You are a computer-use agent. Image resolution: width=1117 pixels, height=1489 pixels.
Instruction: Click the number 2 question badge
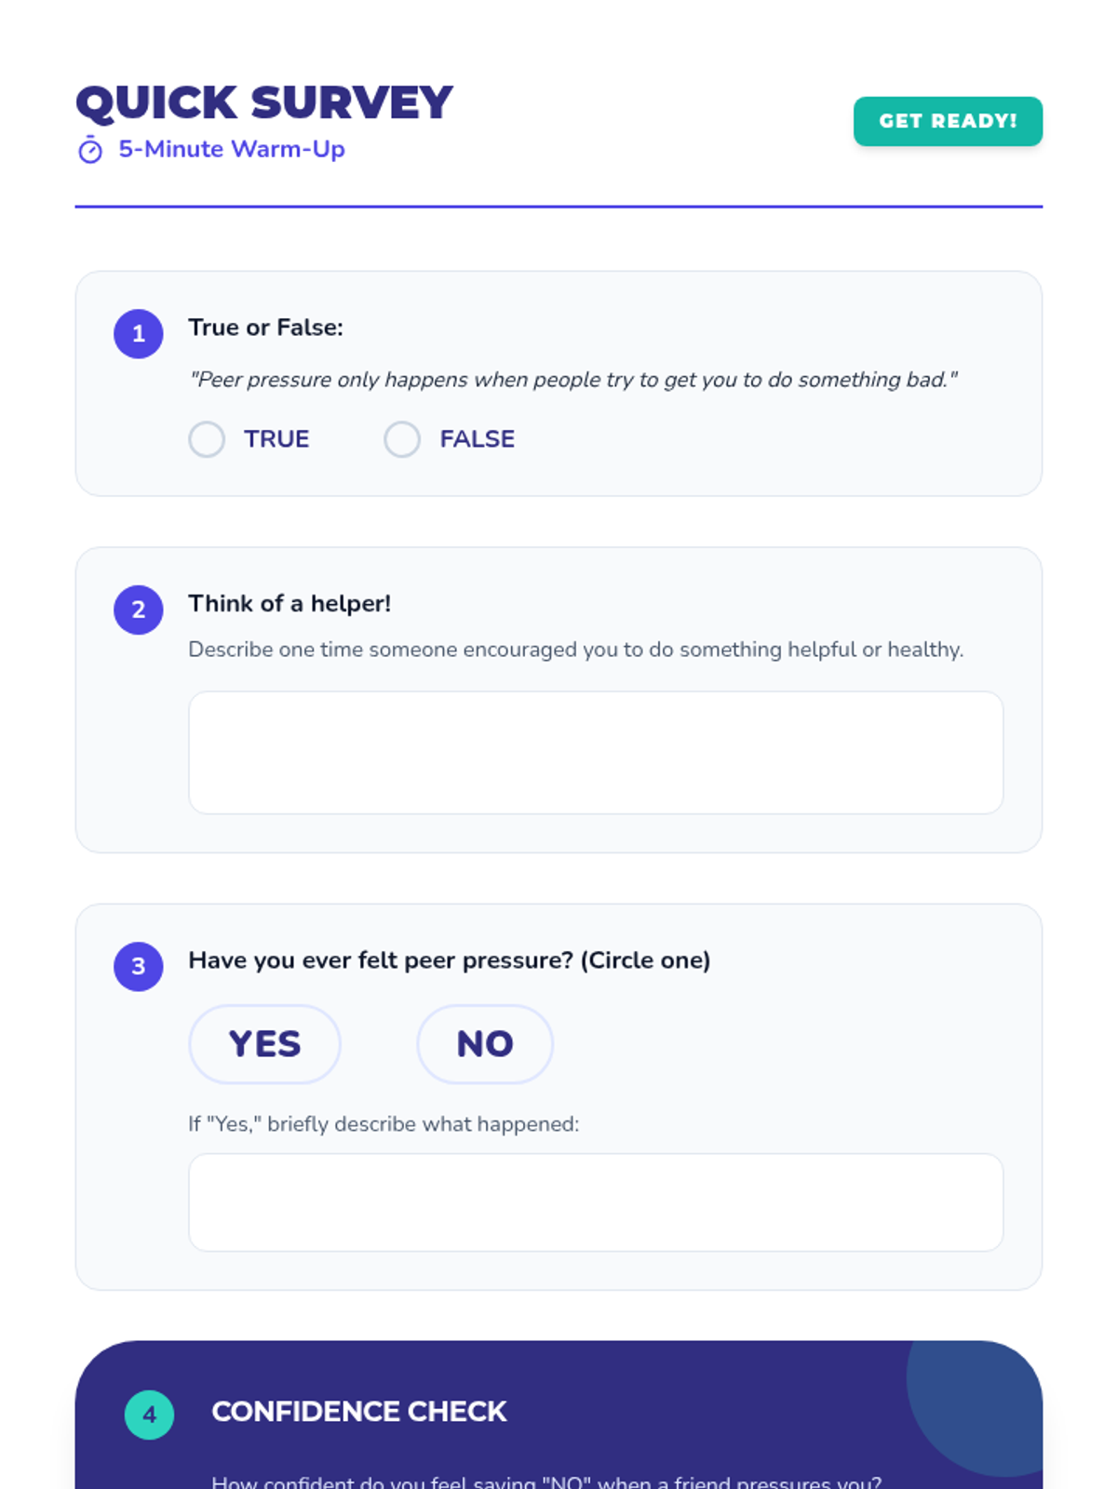tap(139, 610)
